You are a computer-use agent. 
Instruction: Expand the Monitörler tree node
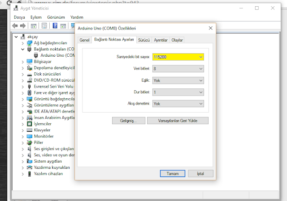(23, 136)
